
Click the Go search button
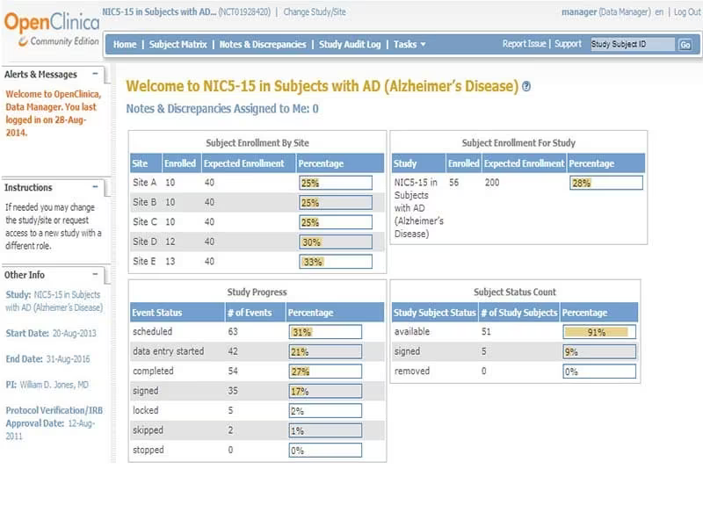[x=685, y=45]
